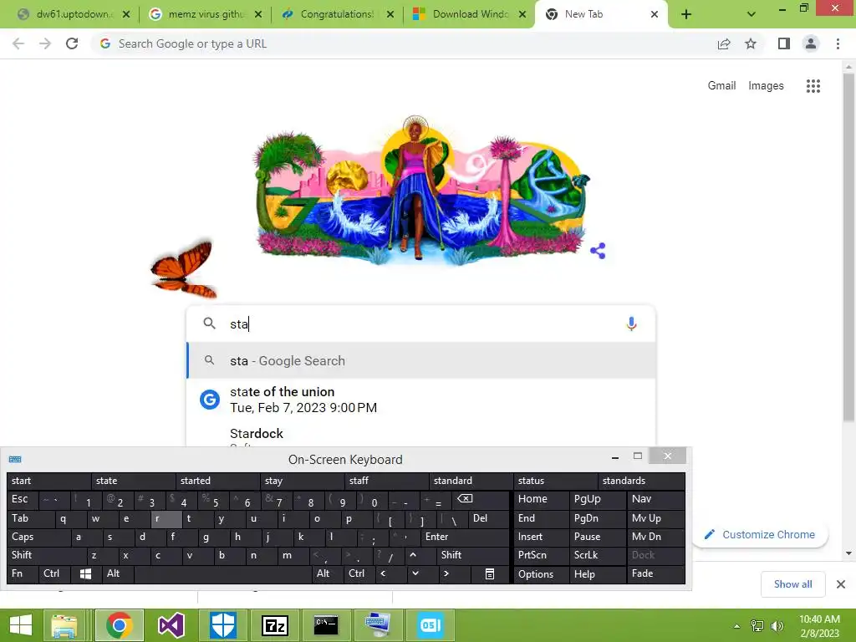The width and height of the screenshot is (856, 642).
Task: Tap the Enter key on On-Screen Keyboard
Action: pyautogui.click(x=465, y=537)
